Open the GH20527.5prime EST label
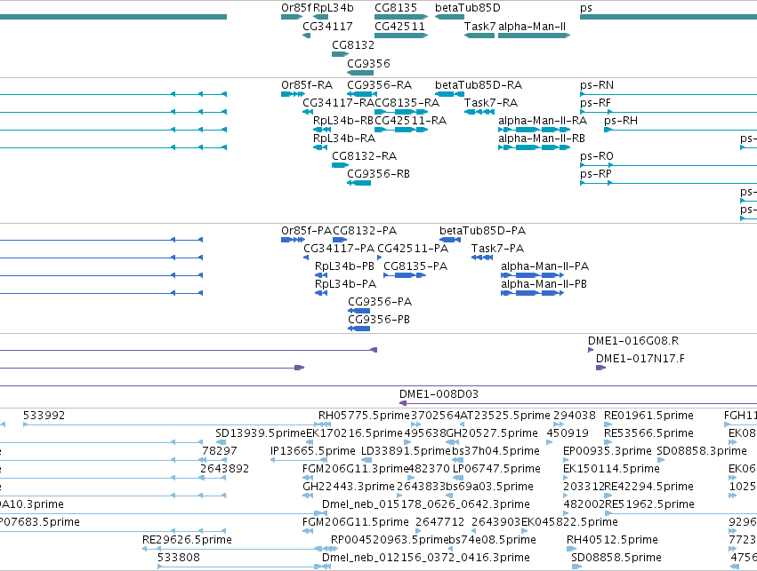Image resolution: width=757 pixels, height=571 pixels. point(492,432)
